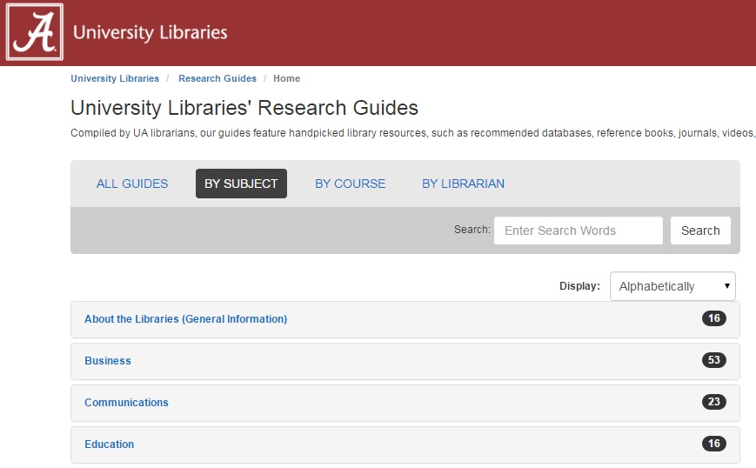Click the Home breadcrumb text

coord(286,78)
